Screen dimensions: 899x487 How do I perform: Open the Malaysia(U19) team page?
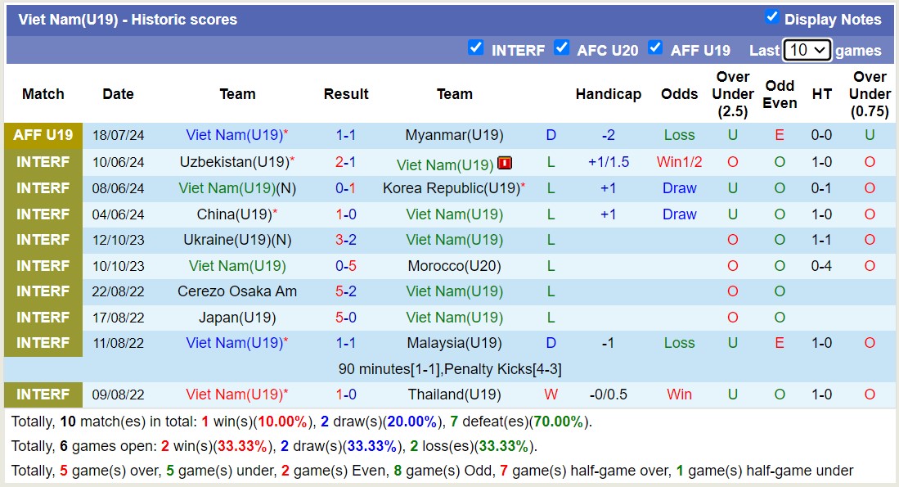pos(454,343)
